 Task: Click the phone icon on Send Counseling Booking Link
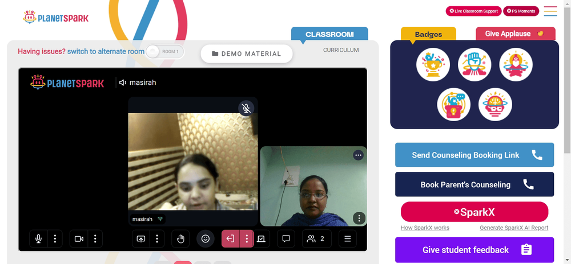coord(537,155)
